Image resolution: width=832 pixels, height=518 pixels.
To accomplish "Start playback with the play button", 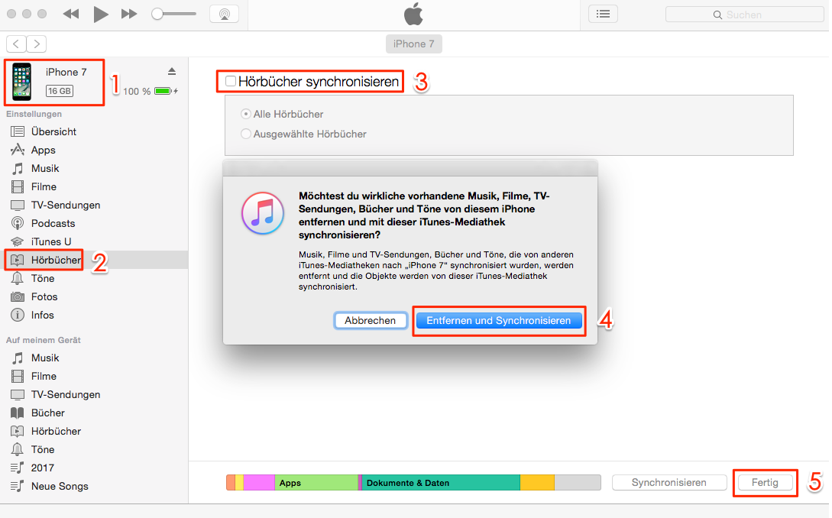I will [100, 15].
